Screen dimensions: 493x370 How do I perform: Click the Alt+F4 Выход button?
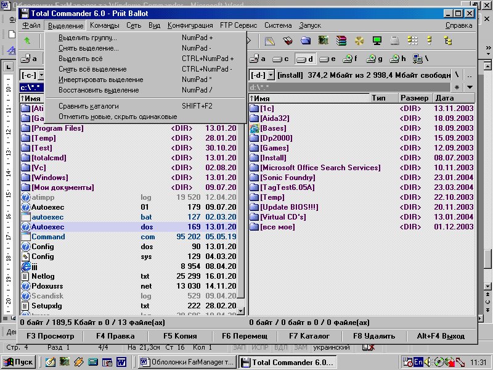click(x=441, y=336)
